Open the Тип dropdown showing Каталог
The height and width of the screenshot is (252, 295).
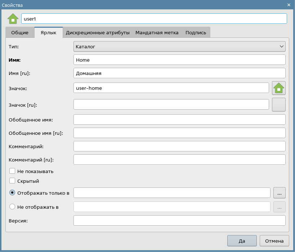tap(179, 47)
